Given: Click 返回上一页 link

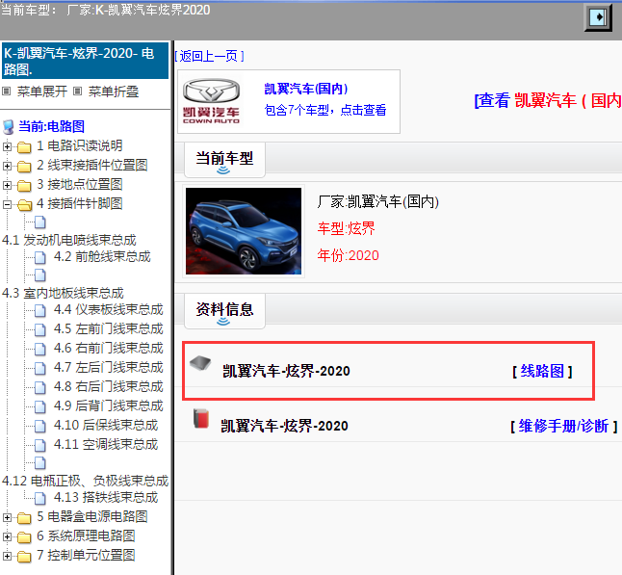Looking at the screenshot, I should click(x=211, y=56).
